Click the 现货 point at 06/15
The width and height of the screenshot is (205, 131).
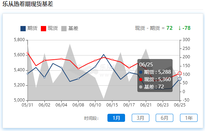(112, 60)
